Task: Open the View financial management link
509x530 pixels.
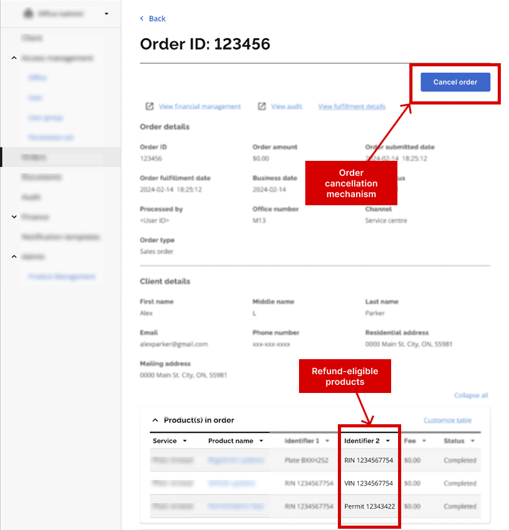Action: pyautogui.click(x=200, y=106)
